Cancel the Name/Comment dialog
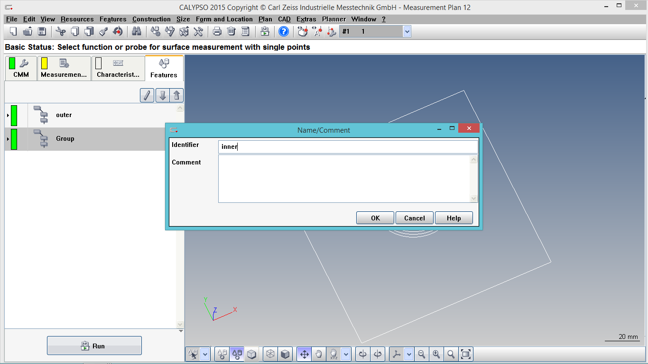Image resolution: width=648 pixels, height=364 pixels. click(x=415, y=218)
